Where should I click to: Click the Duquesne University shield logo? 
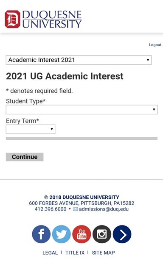point(12,19)
